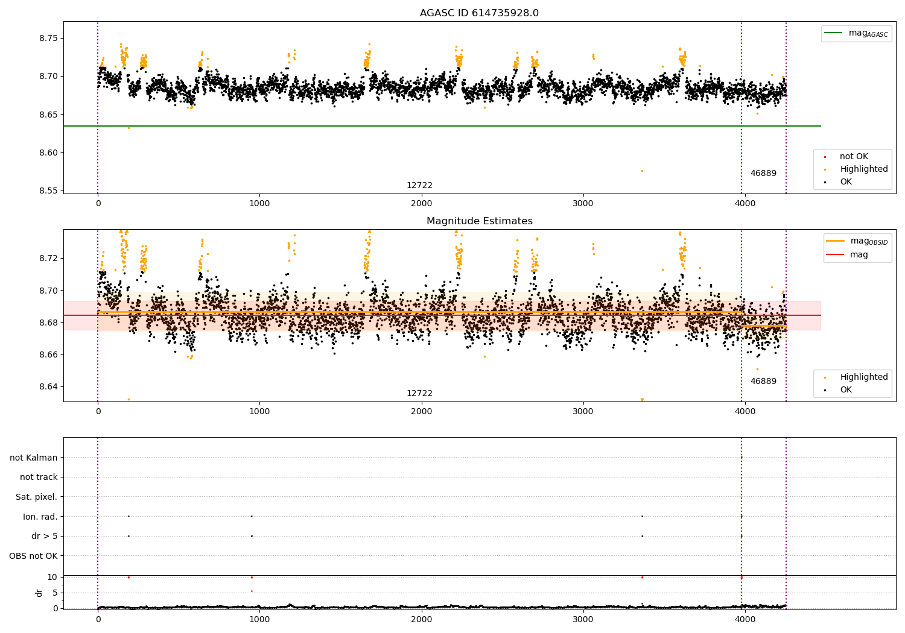
Task: Click 'Highlighted' legend entry in Magnitude Estimates plot
Action: 863,377
